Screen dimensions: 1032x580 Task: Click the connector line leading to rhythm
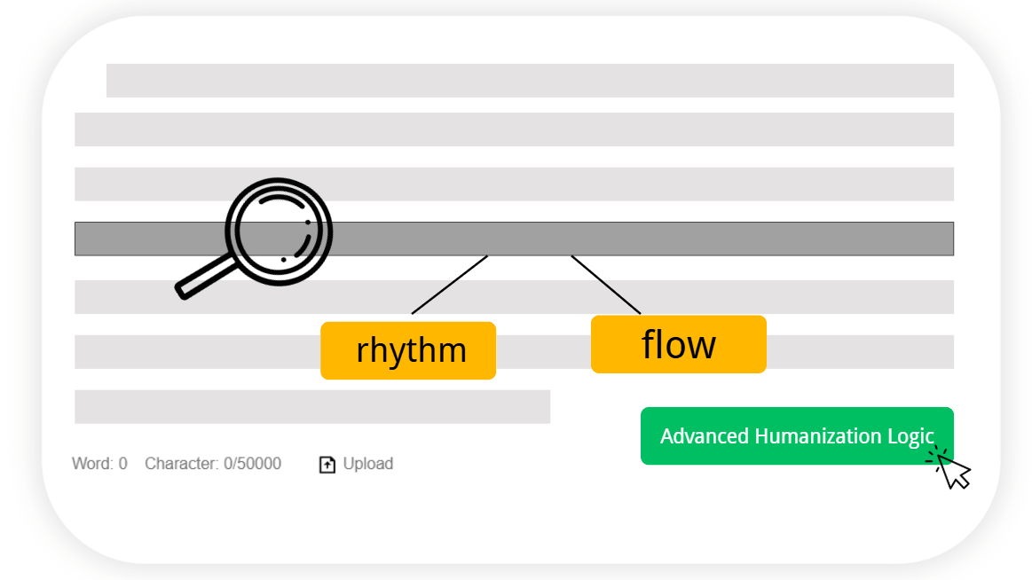tap(450, 285)
